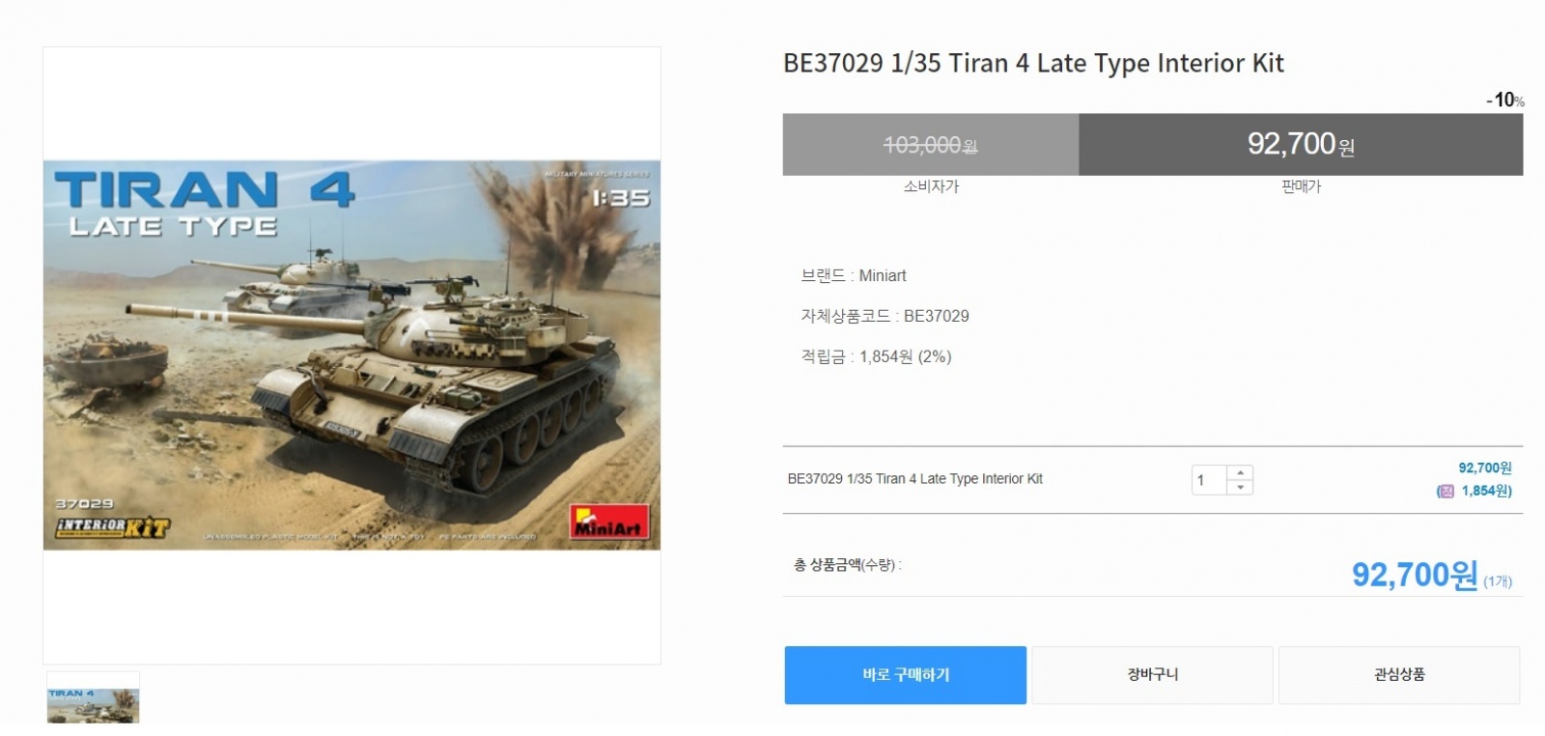Click the 자체상품코드 BE37029 line
1545x736 pixels.
[x=885, y=317]
